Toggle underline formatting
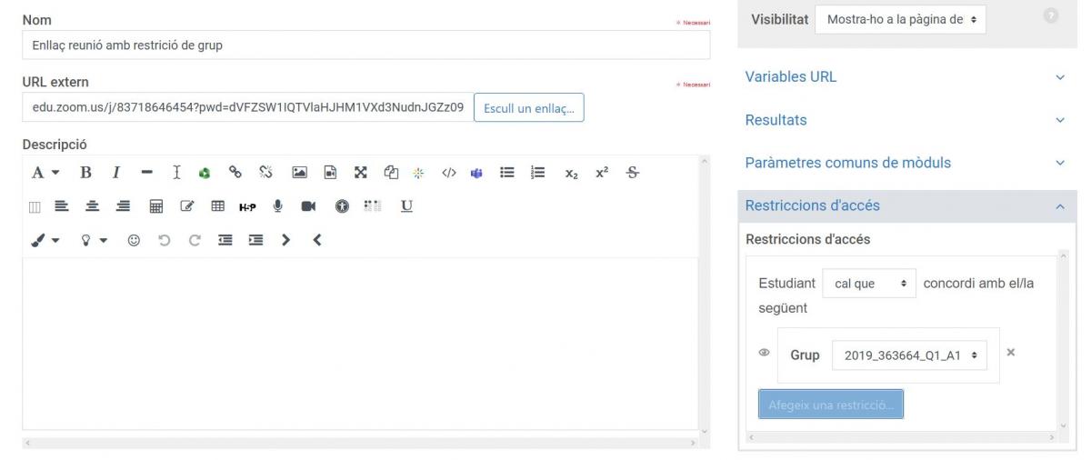 (x=405, y=206)
